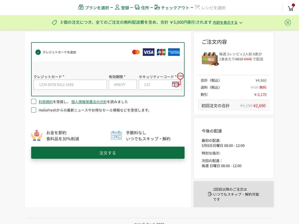
Task: Click the ¥-2,170 discount amount
Action: tap(260, 95)
